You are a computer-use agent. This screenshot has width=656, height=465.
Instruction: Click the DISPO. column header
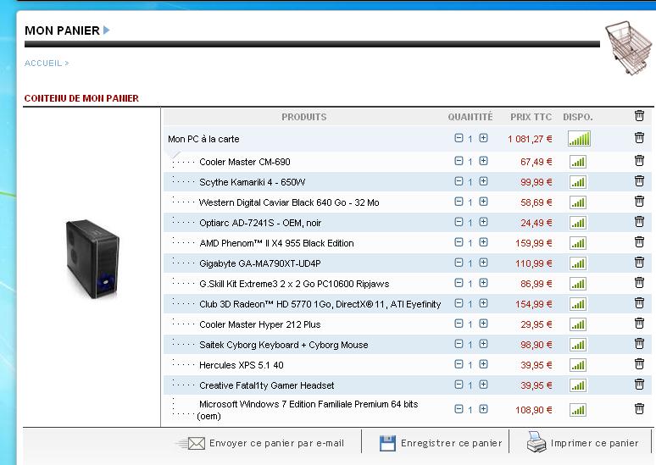point(578,117)
